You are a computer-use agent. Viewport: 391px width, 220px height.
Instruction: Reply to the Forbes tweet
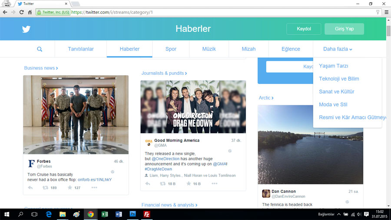30,187
